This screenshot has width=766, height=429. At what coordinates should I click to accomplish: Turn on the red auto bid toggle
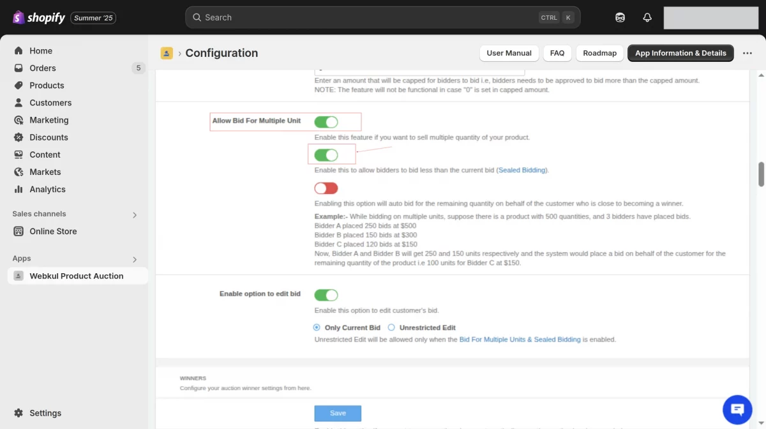326,188
